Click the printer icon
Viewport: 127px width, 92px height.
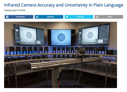pos(97,17)
